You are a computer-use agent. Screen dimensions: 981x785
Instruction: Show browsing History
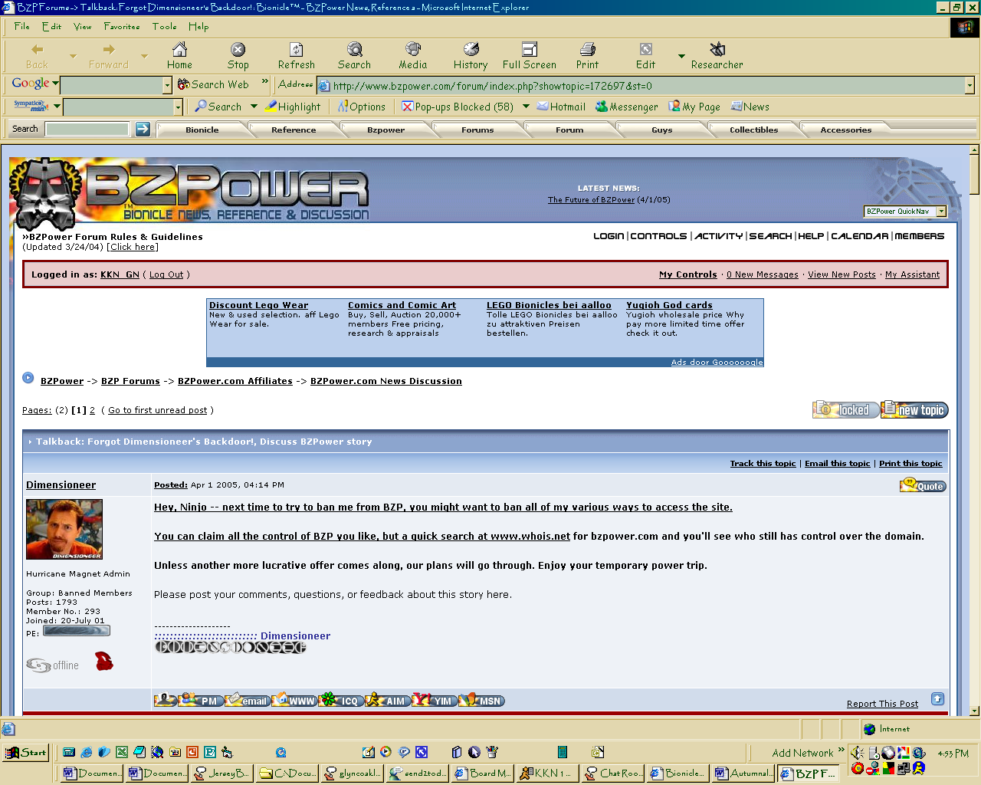point(471,57)
